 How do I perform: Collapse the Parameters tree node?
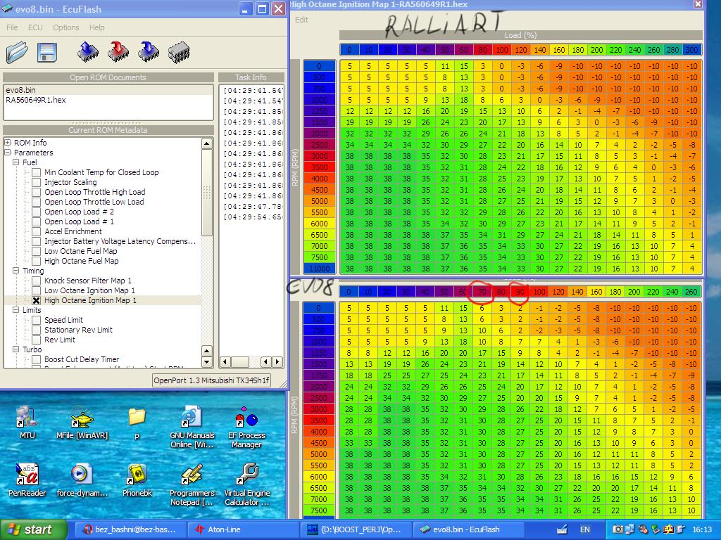7,153
